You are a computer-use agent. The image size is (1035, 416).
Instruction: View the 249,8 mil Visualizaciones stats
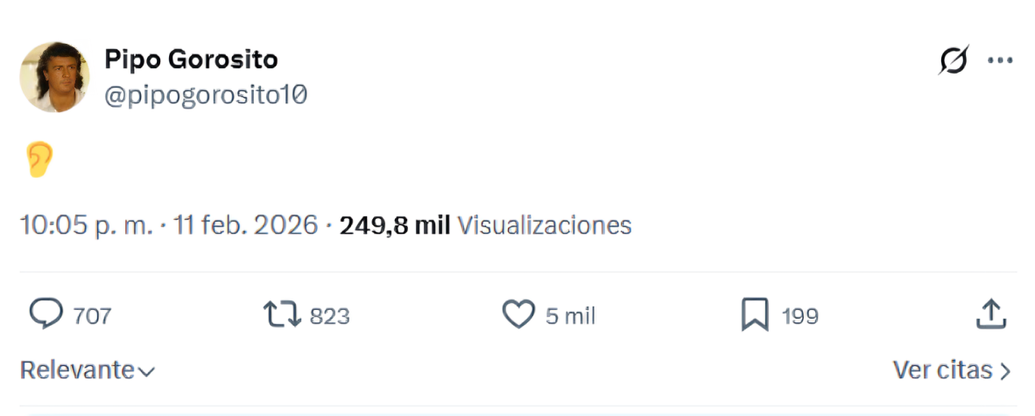pyautogui.click(x=485, y=225)
